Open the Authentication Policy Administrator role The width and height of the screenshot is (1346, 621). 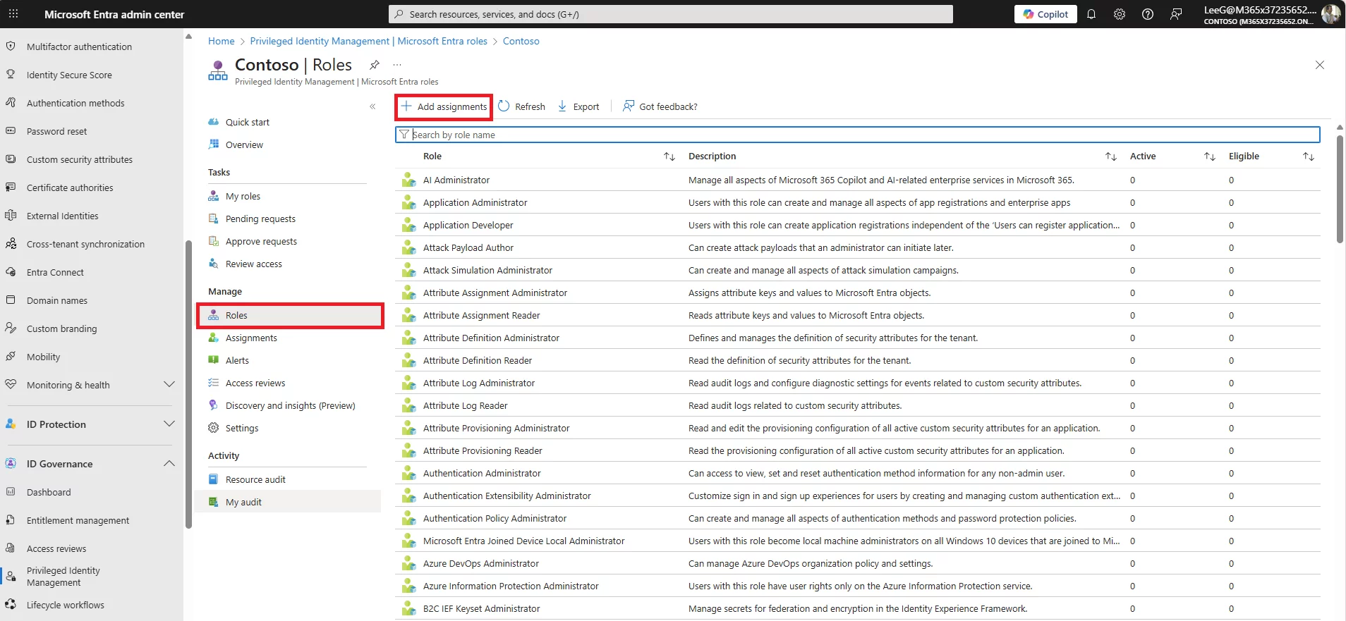[495, 518]
